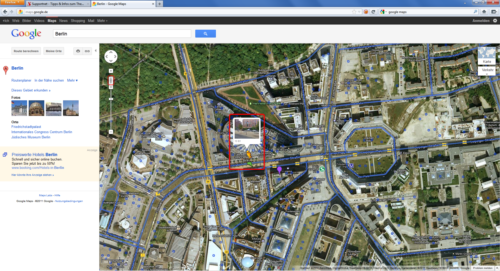Image resolution: width=500 pixels, height=271 pixels.
Task: Switch to the Bilder menu item
Action: pyautogui.click(x=27, y=21)
